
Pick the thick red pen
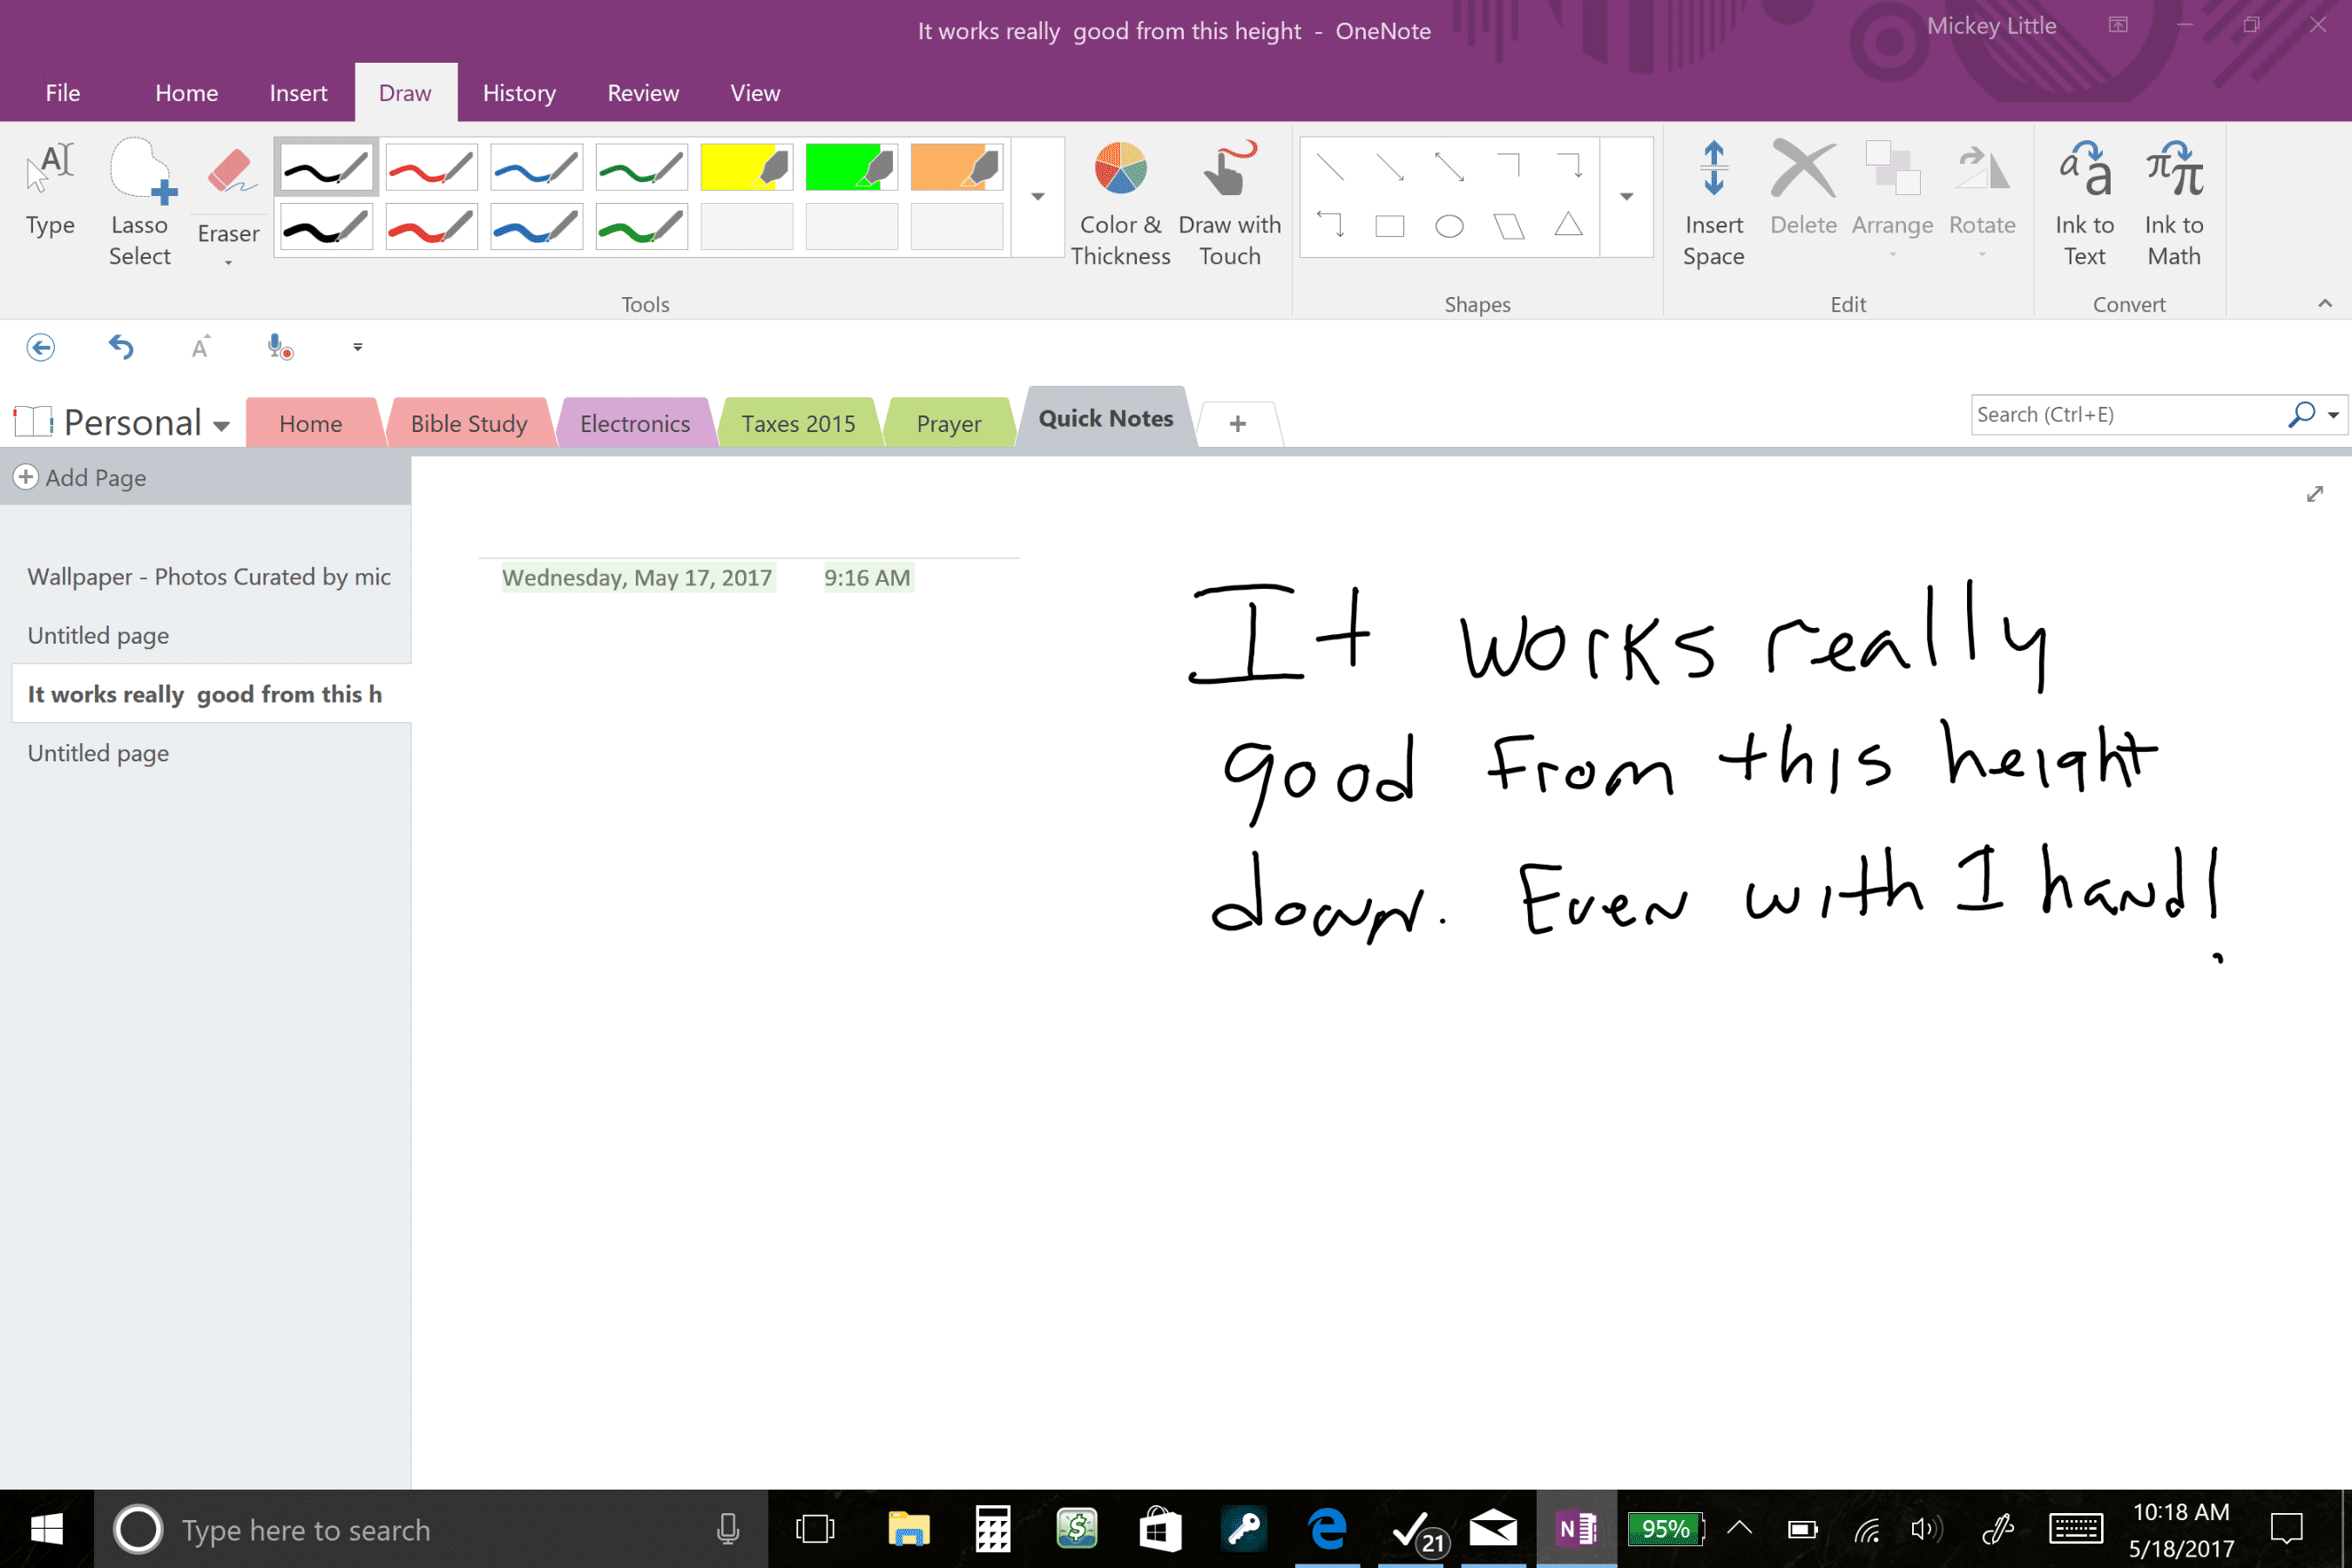point(431,227)
